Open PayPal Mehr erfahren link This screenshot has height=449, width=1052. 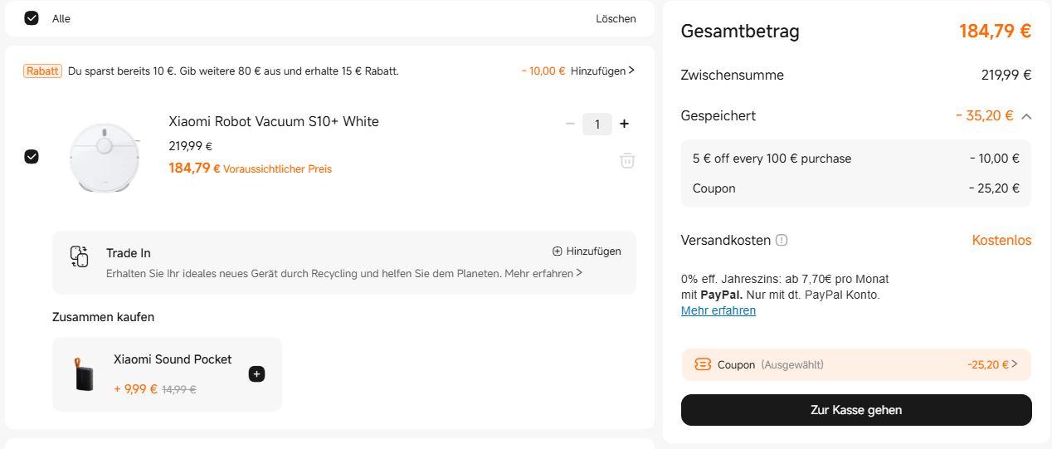click(x=718, y=310)
